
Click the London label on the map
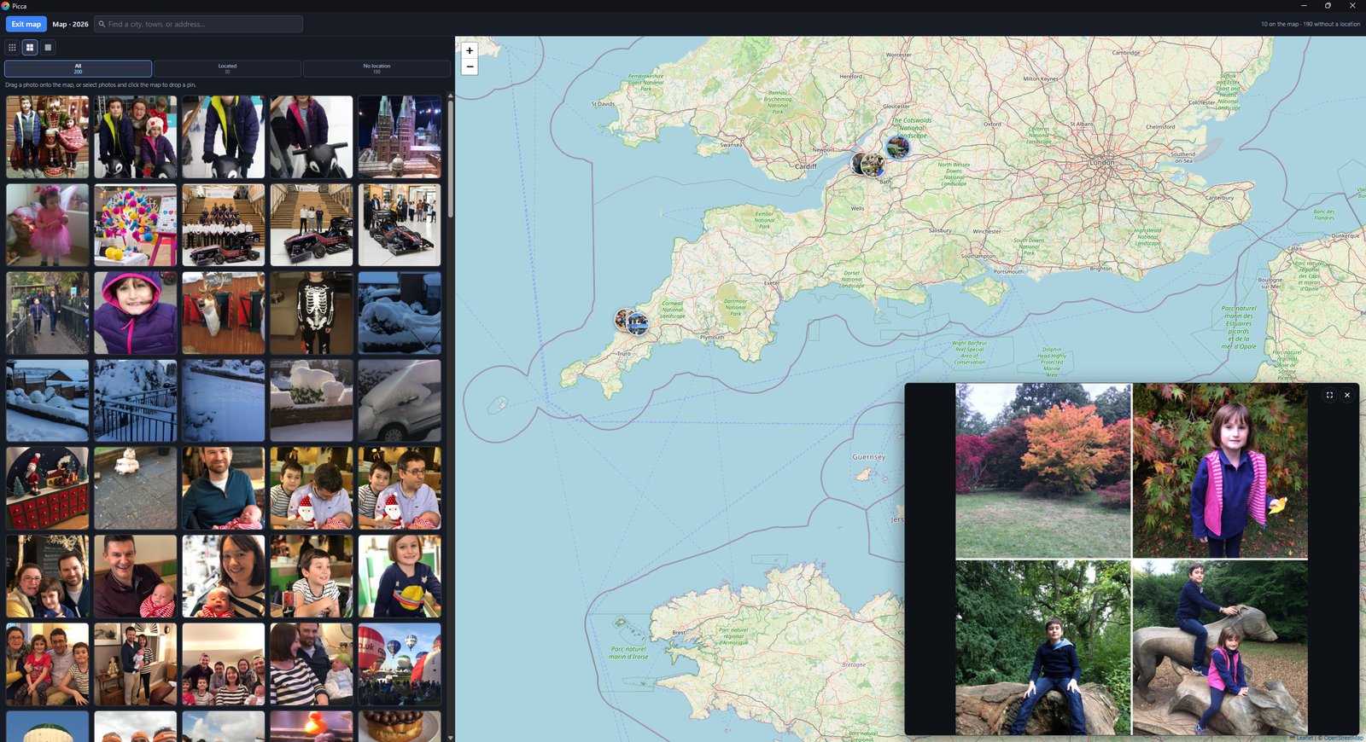pyautogui.click(x=1101, y=162)
